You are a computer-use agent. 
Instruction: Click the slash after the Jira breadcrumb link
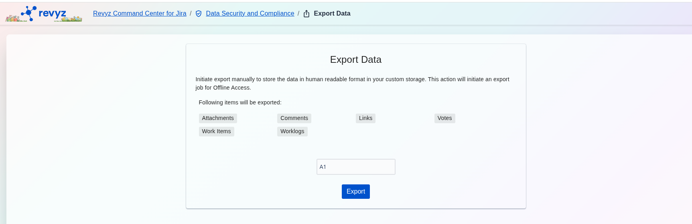coord(191,14)
